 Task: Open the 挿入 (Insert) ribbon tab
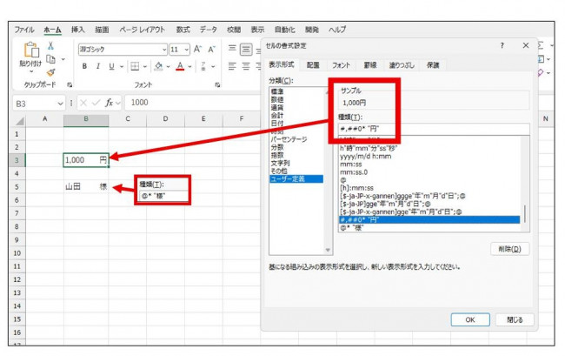tap(79, 30)
